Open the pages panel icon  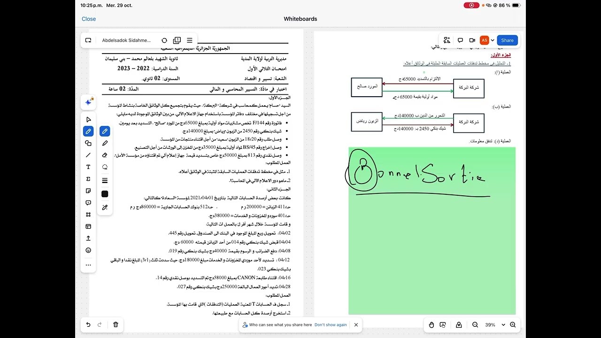pos(177,40)
